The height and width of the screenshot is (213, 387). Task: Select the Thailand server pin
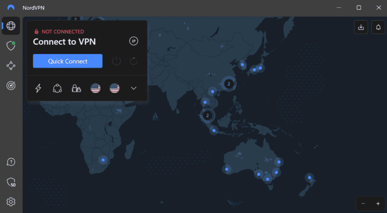[x=205, y=102]
